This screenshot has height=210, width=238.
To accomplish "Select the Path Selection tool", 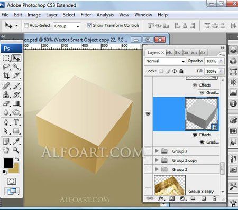I will [6, 131].
